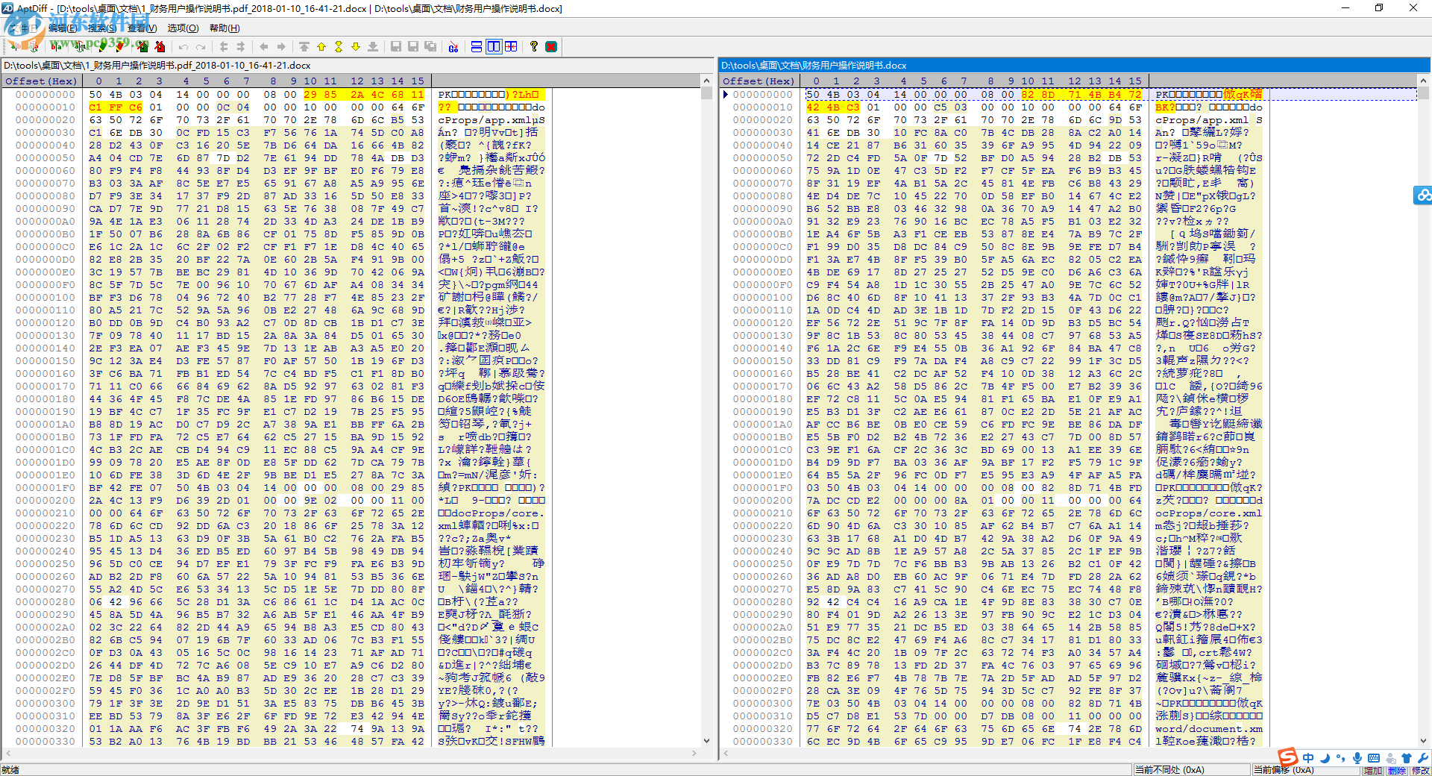
Task: Open Sogou wrench settings icon
Action: tap(1423, 758)
